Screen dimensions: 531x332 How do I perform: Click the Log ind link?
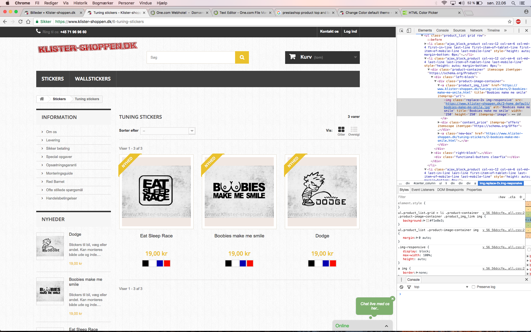tap(350, 32)
